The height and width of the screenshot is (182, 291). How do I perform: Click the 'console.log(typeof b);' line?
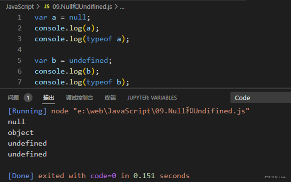pos(82,82)
